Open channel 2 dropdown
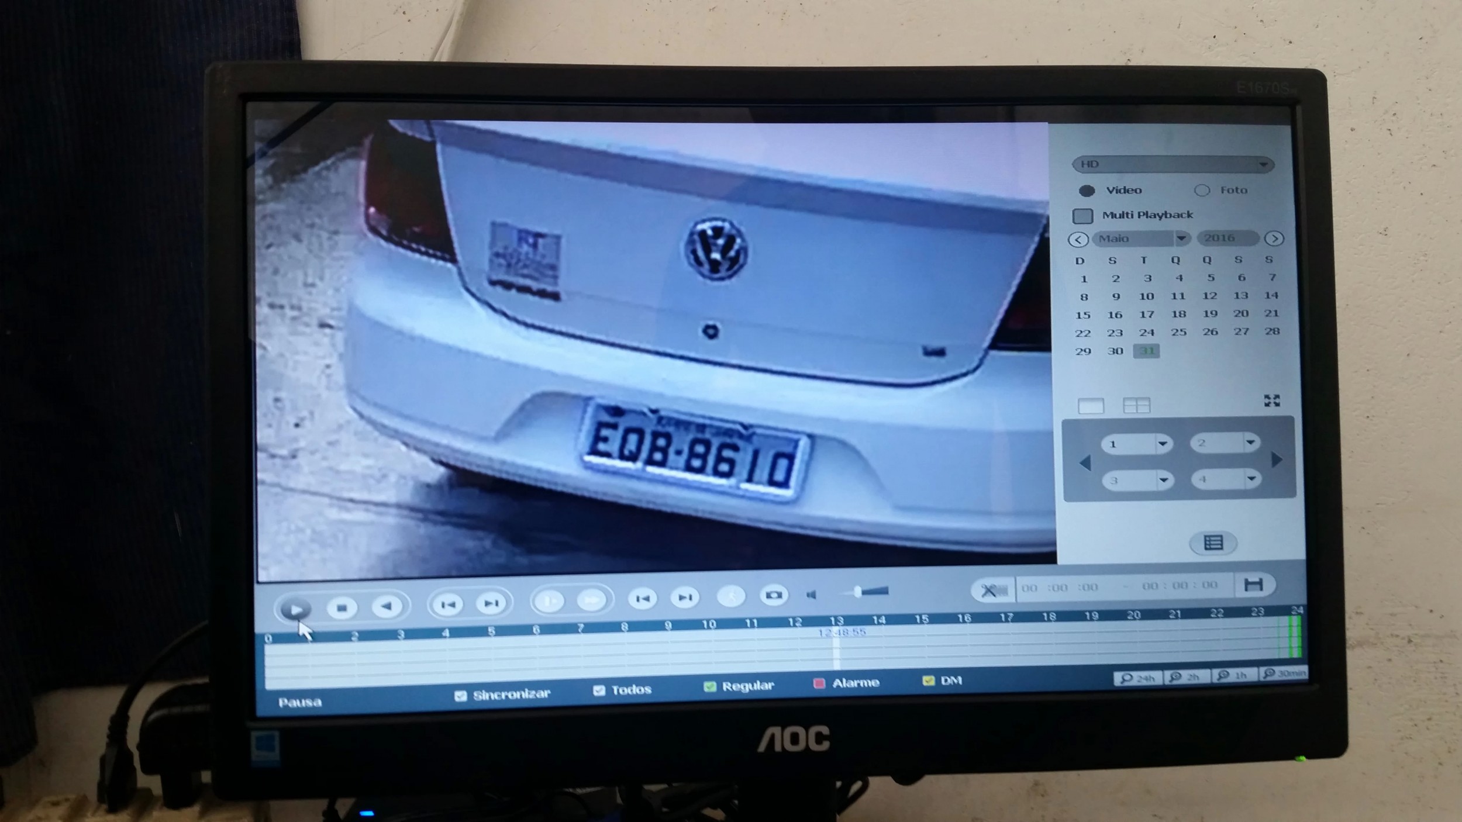The width and height of the screenshot is (1462, 822). point(1225,443)
